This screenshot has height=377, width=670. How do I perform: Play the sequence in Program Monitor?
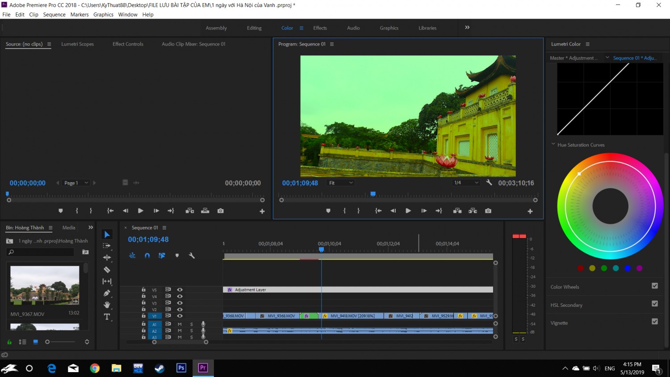click(408, 211)
